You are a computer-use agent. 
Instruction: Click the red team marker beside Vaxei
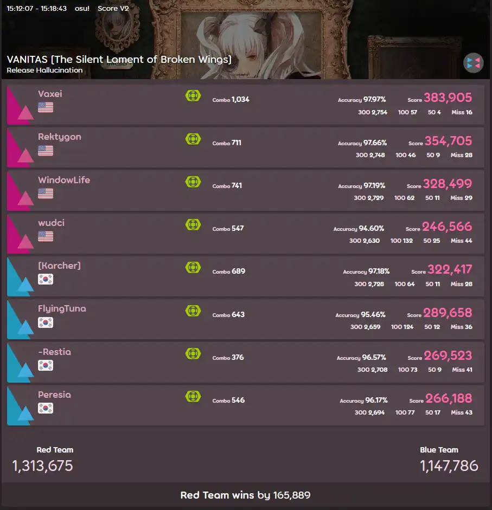point(20,105)
